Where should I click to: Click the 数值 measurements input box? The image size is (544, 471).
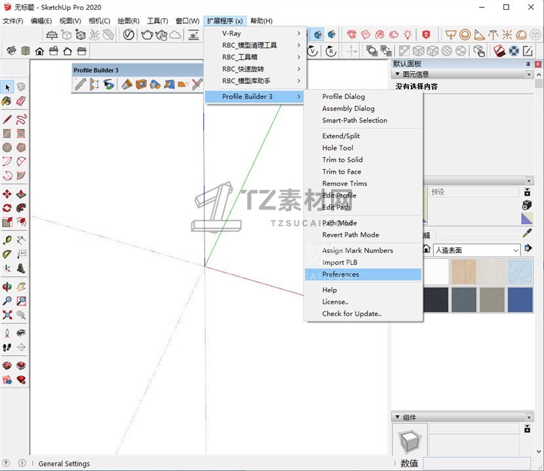point(476,463)
